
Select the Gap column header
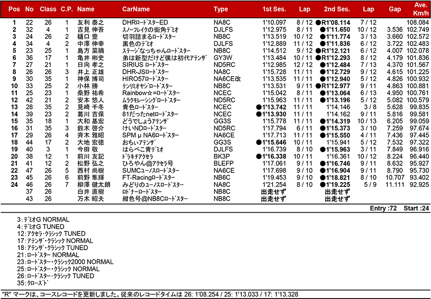pos(395,9)
